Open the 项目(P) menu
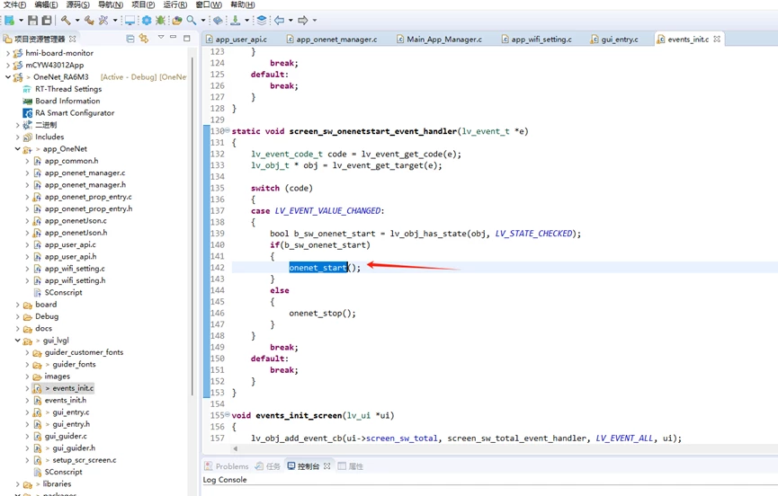 tap(143, 4)
